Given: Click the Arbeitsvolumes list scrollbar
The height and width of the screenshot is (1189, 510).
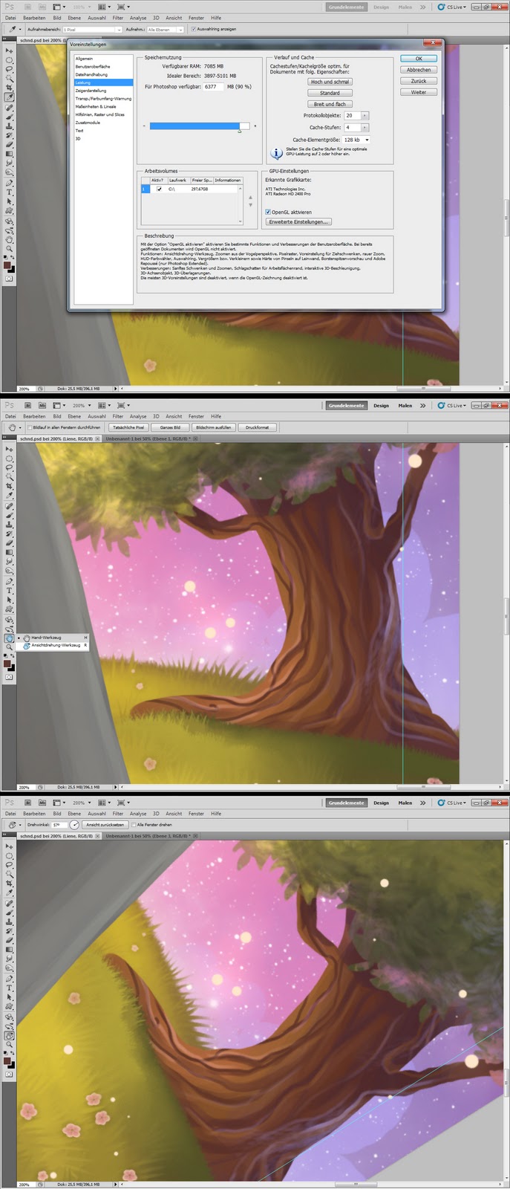Looking at the screenshot, I should (240, 204).
